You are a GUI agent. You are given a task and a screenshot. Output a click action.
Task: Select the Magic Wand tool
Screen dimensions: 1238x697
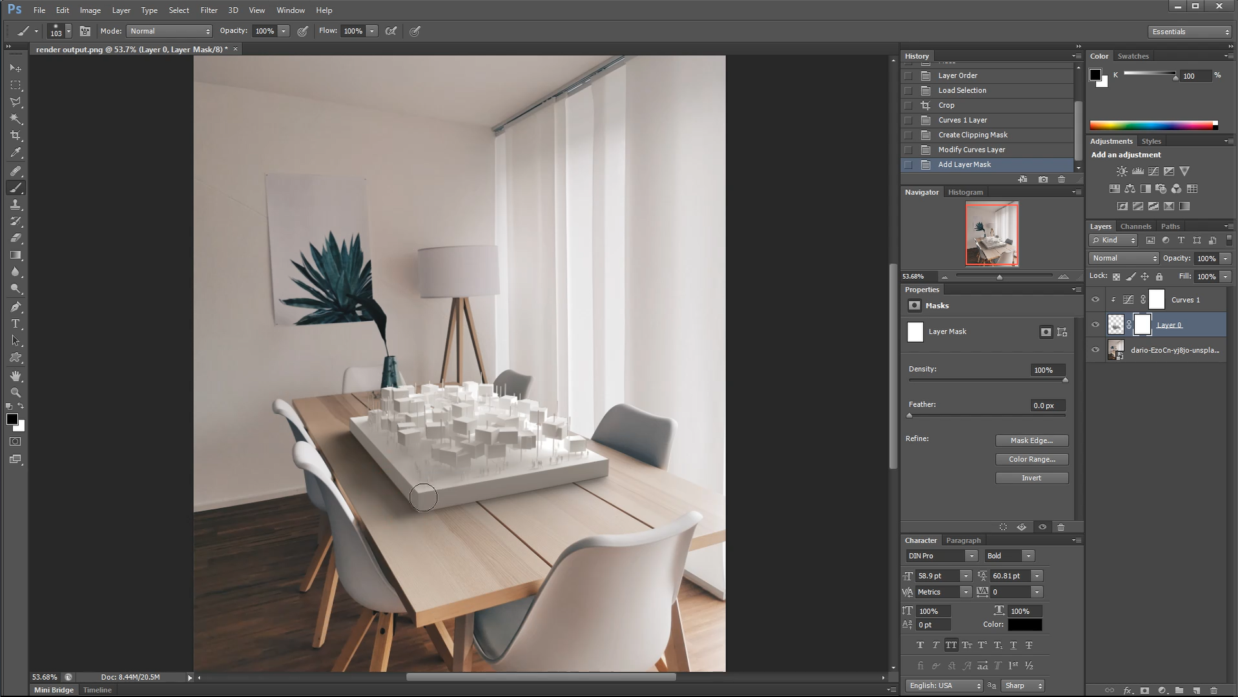[x=15, y=119]
